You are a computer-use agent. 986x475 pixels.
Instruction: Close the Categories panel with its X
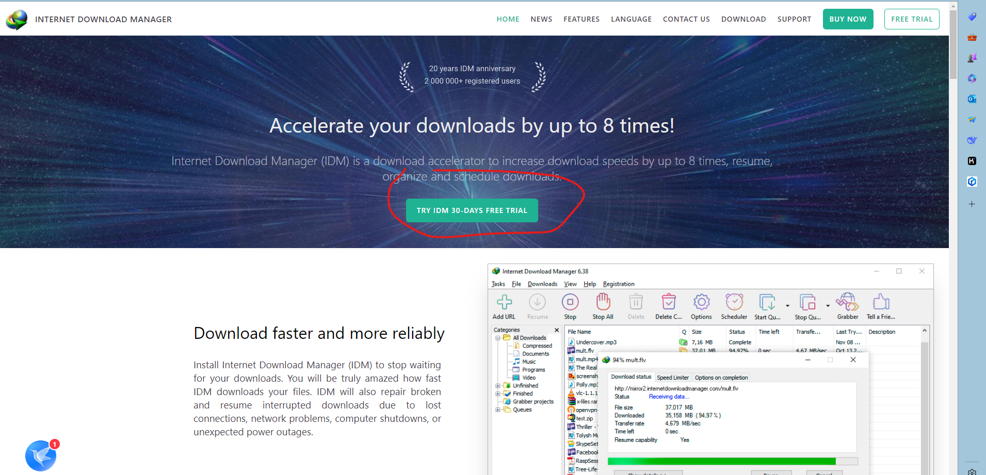point(557,330)
